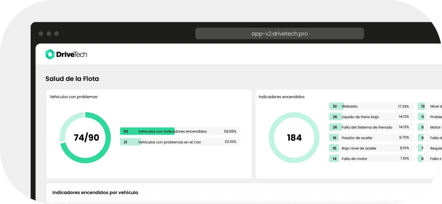Click the 58.89% percentage value

[x=230, y=131]
